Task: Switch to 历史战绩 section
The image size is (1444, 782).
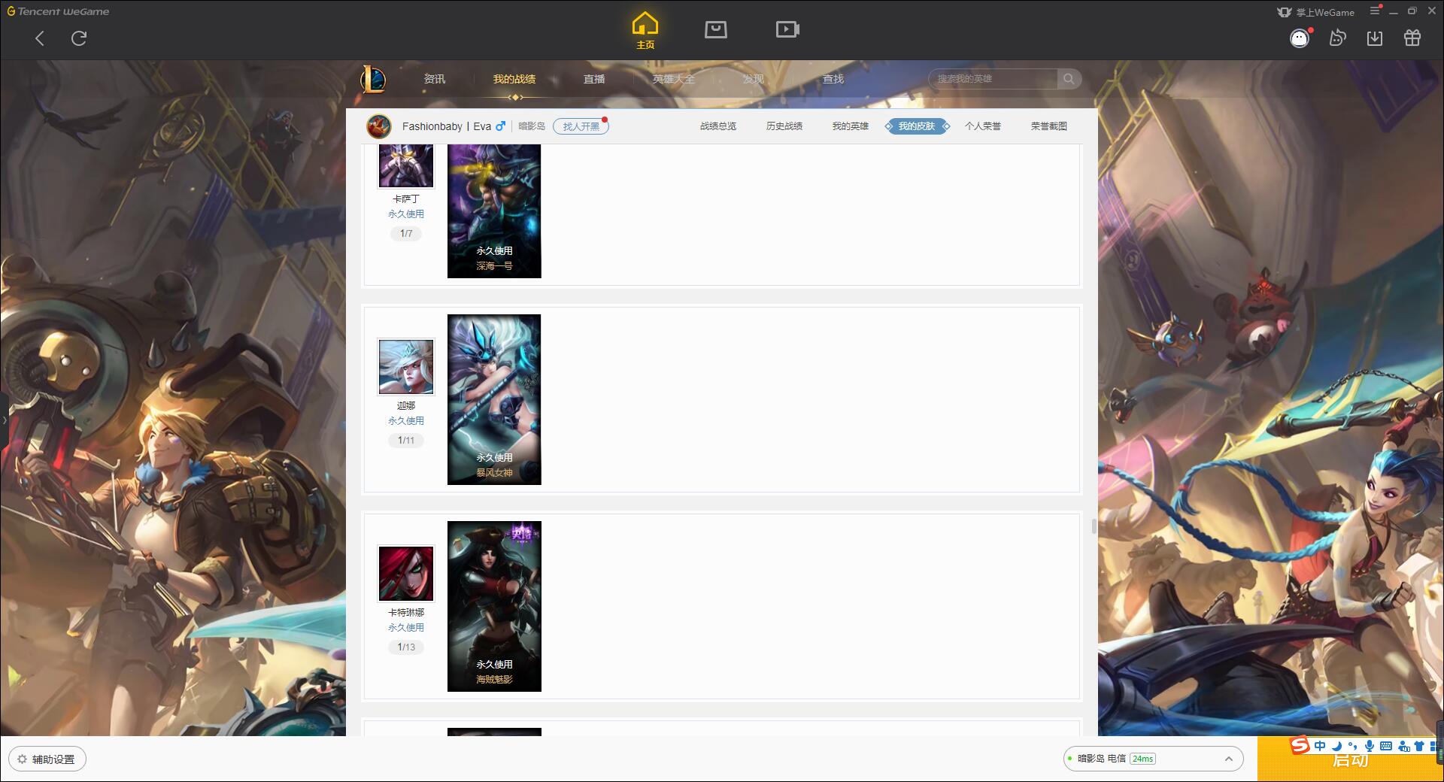Action: [x=784, y=126]
